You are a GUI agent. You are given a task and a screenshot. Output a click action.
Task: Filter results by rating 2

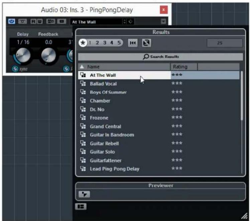coord(97,43)
